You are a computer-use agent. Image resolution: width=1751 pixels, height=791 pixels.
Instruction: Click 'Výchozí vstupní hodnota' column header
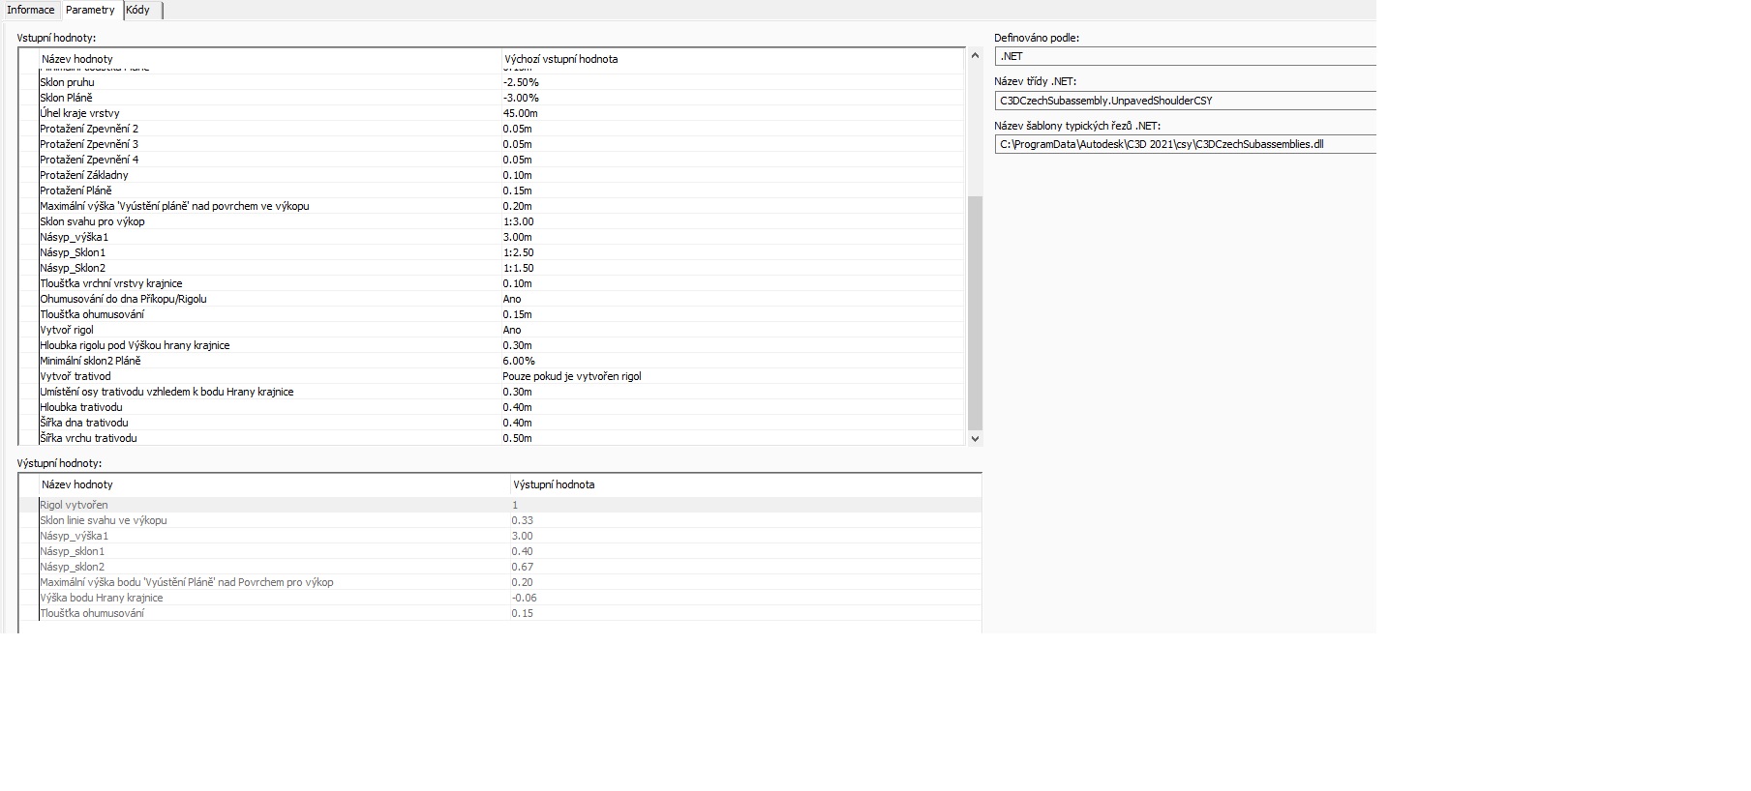560,59
